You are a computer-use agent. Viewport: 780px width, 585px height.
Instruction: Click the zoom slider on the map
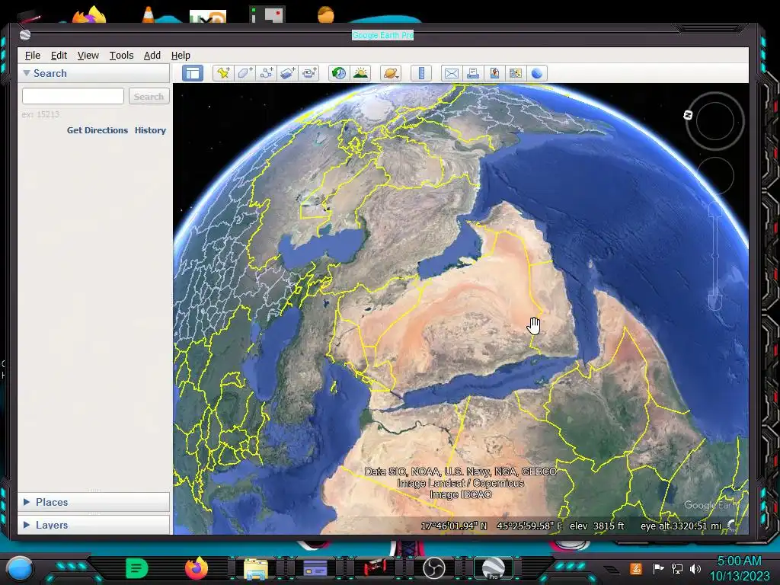pyautogui.click(x=714, y=256)
